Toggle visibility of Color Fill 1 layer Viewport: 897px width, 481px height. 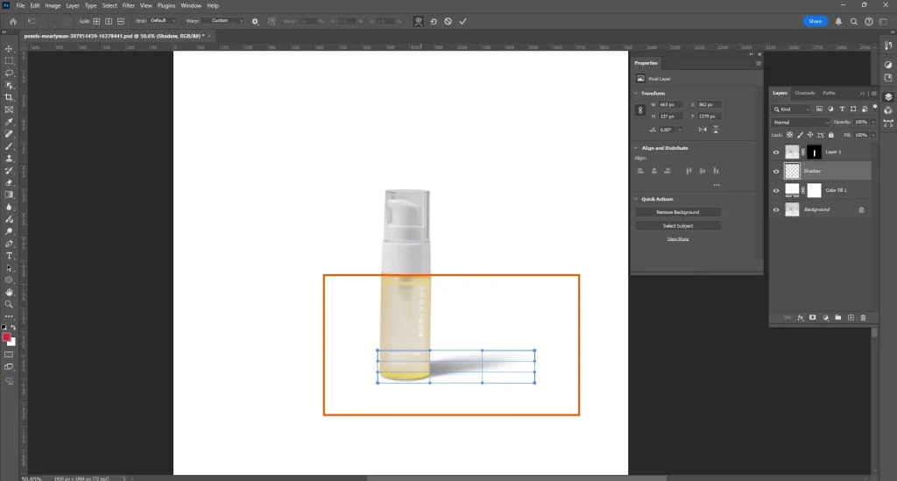(776, 190)
